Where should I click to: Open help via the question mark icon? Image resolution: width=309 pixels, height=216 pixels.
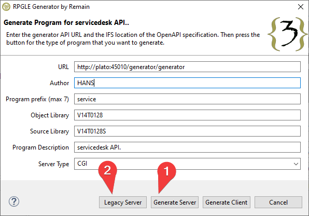point(14,201)
